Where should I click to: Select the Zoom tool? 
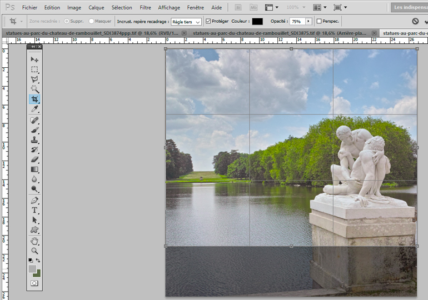[x=34, y=251]
